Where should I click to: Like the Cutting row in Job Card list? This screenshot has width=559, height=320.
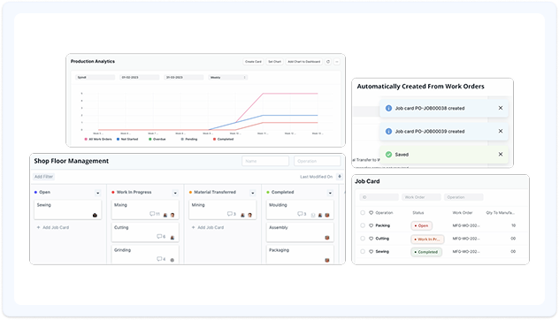pyautogui.click(x=371, y=239)
